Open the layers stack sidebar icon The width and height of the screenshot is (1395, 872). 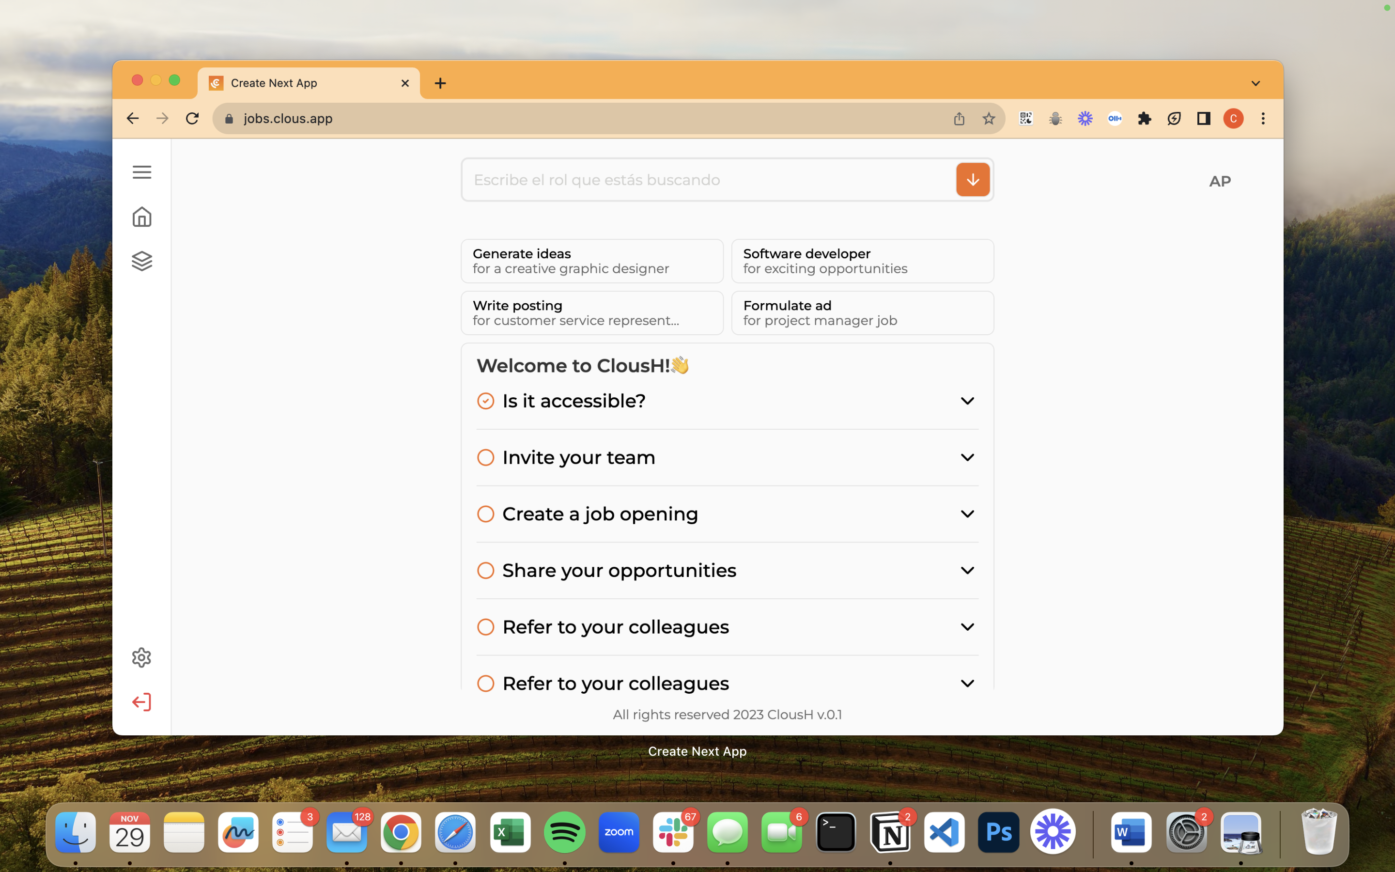click(142, 261)
